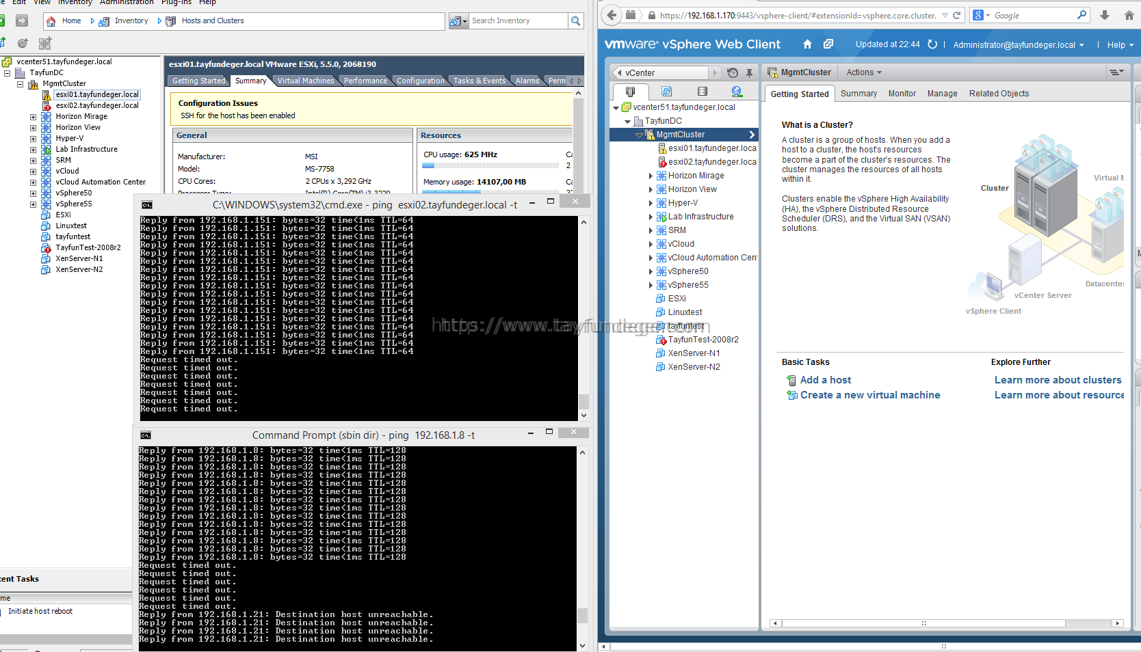Open the Help dropdown in Web Client
Viewport: 1141px width, 652px height.
pos(1120,45)
